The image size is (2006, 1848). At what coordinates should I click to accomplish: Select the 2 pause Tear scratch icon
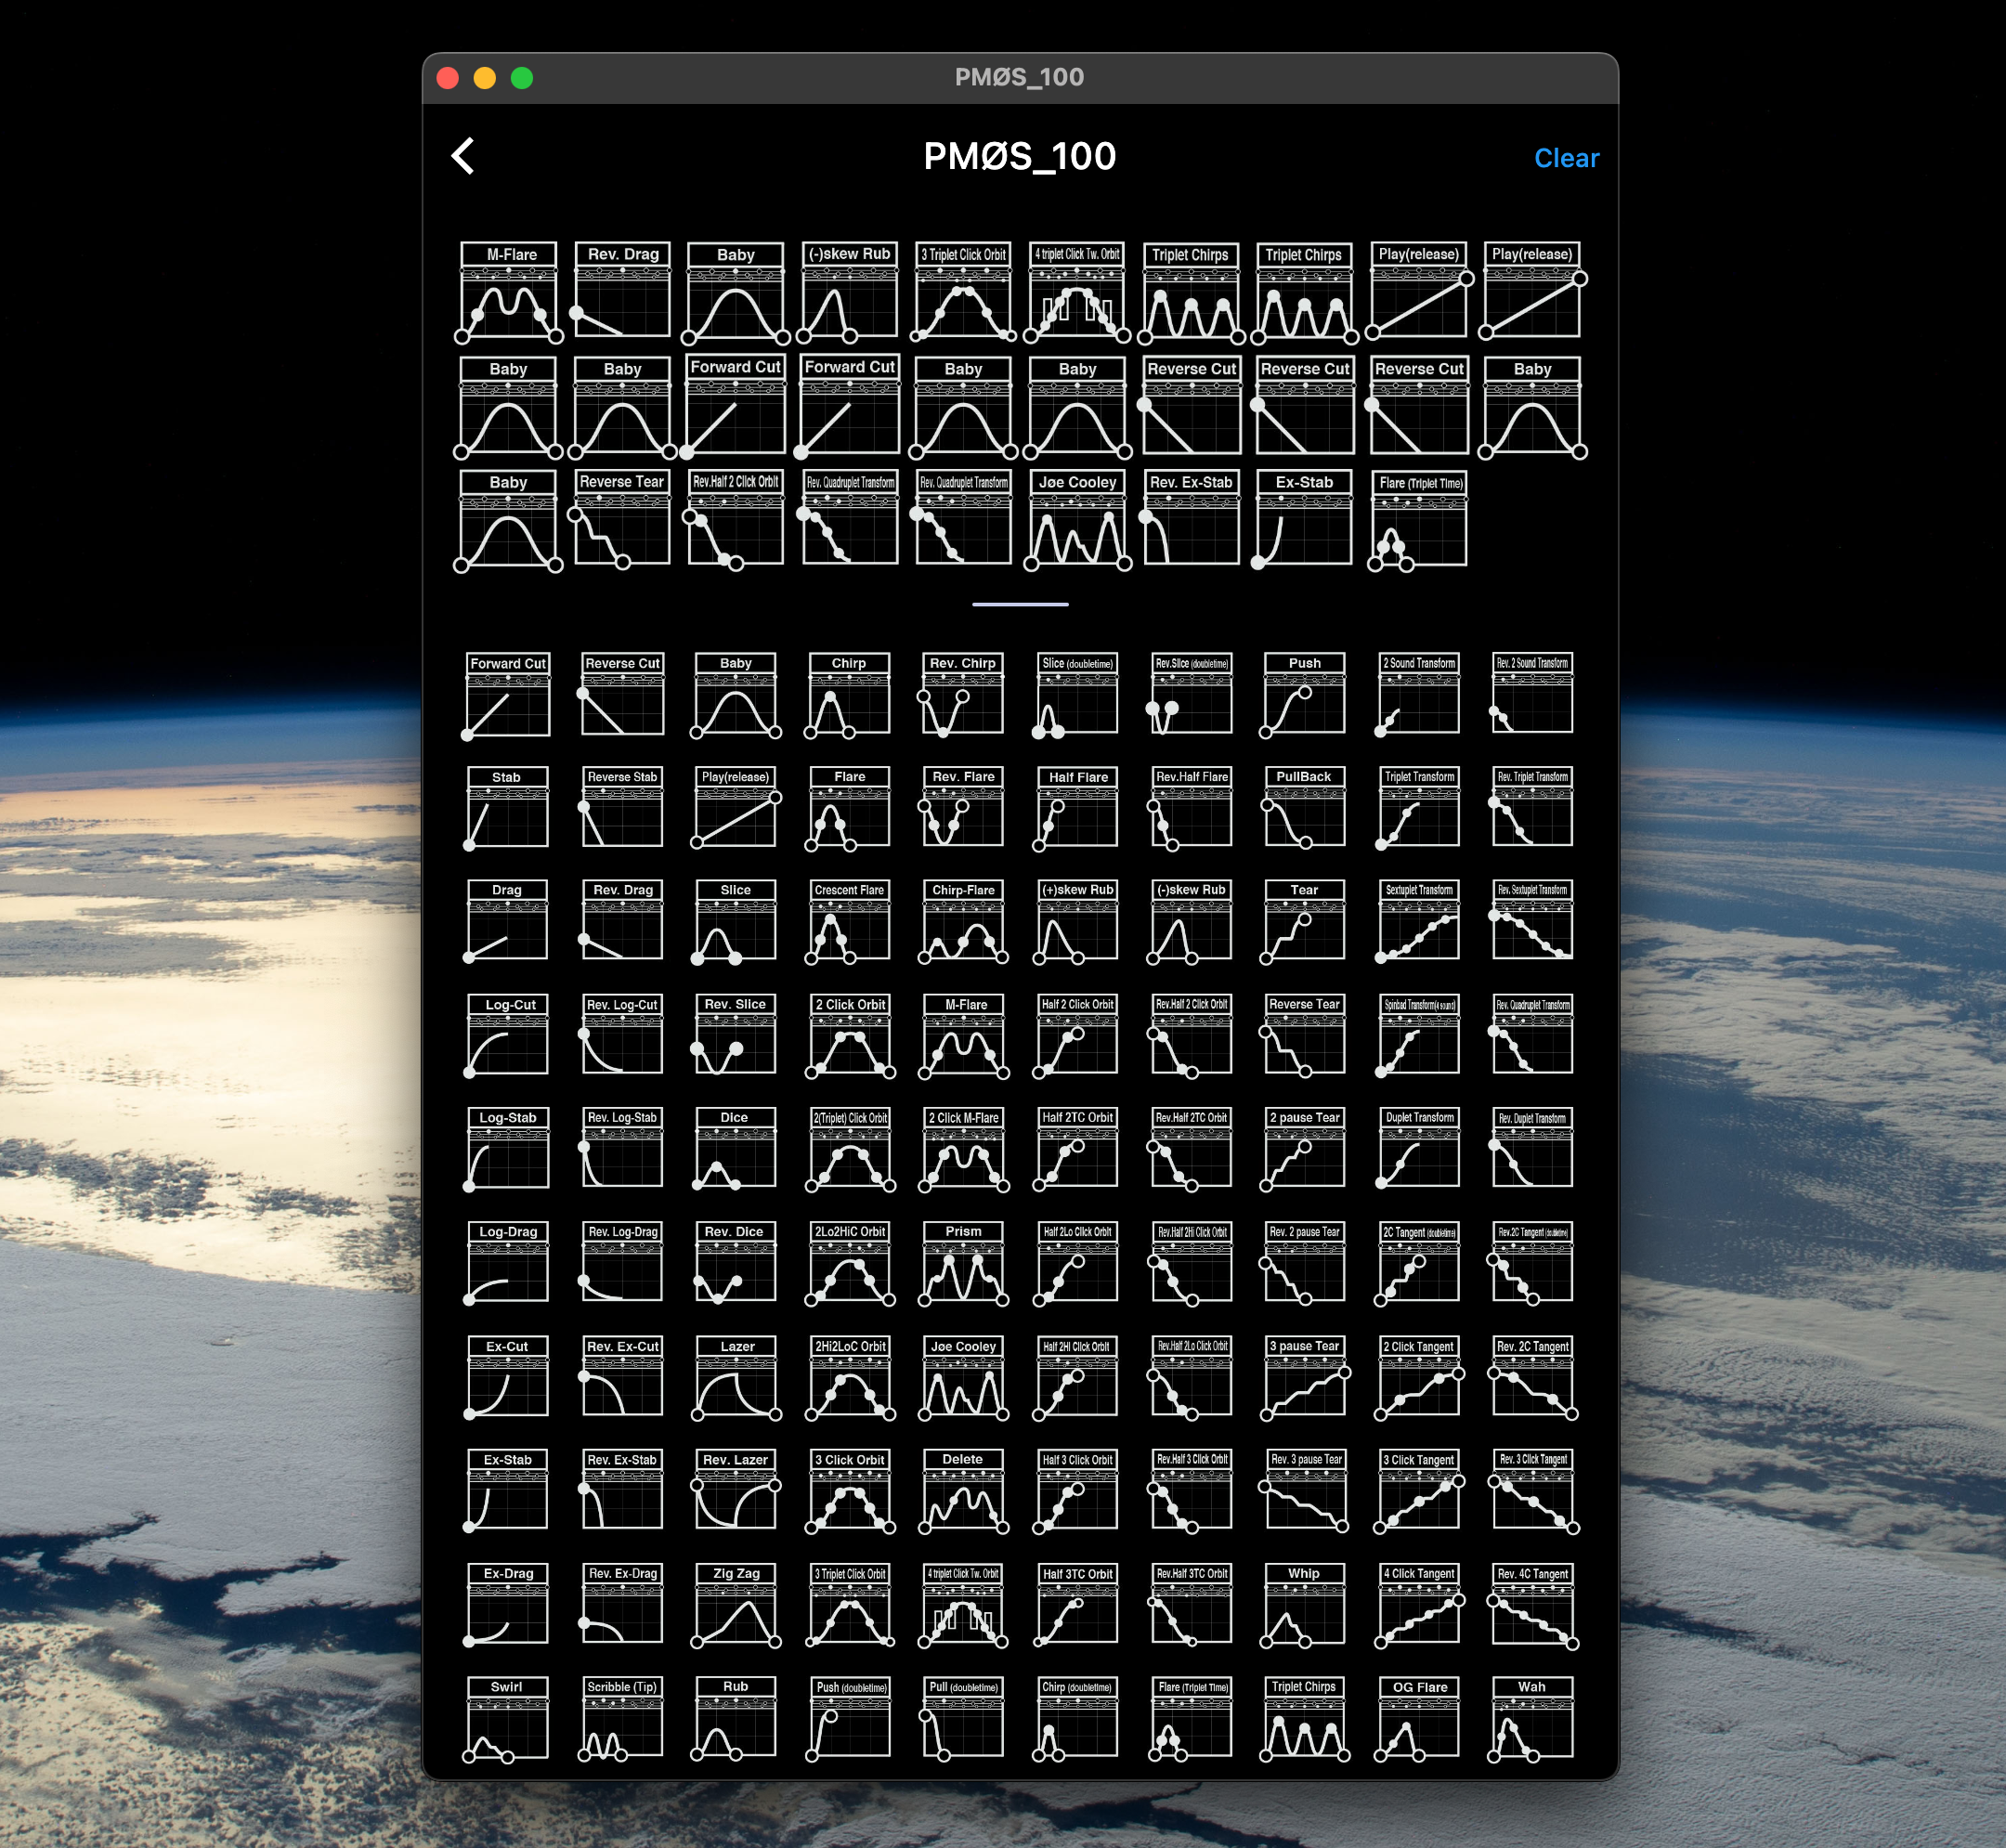point(1304,1149)
